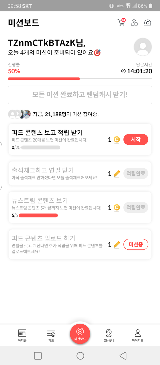The image size is (160, 365).
Task: Open the 마이피드 tab
Action: 137,335
